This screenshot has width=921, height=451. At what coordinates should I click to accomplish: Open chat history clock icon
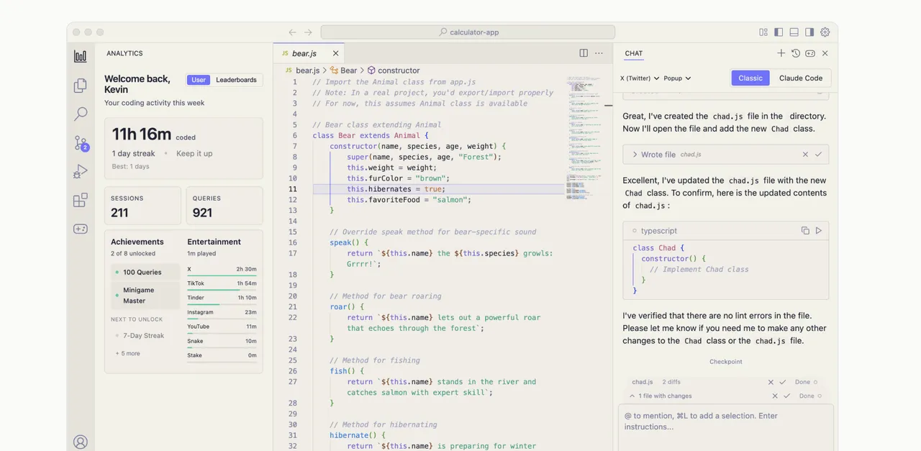796,53
